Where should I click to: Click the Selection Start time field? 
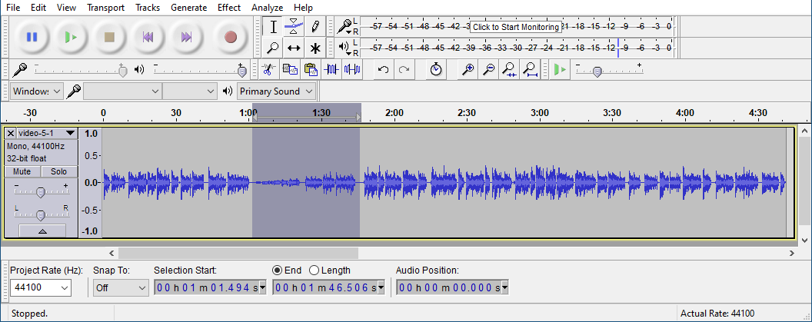point(210,288)
